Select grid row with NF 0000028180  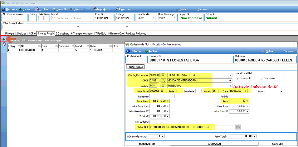66,50
